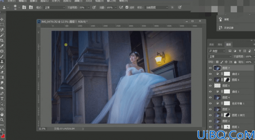Click the foreground color swatch
Viewport: 255px width, 140px height.
click(x=1, y=134)
